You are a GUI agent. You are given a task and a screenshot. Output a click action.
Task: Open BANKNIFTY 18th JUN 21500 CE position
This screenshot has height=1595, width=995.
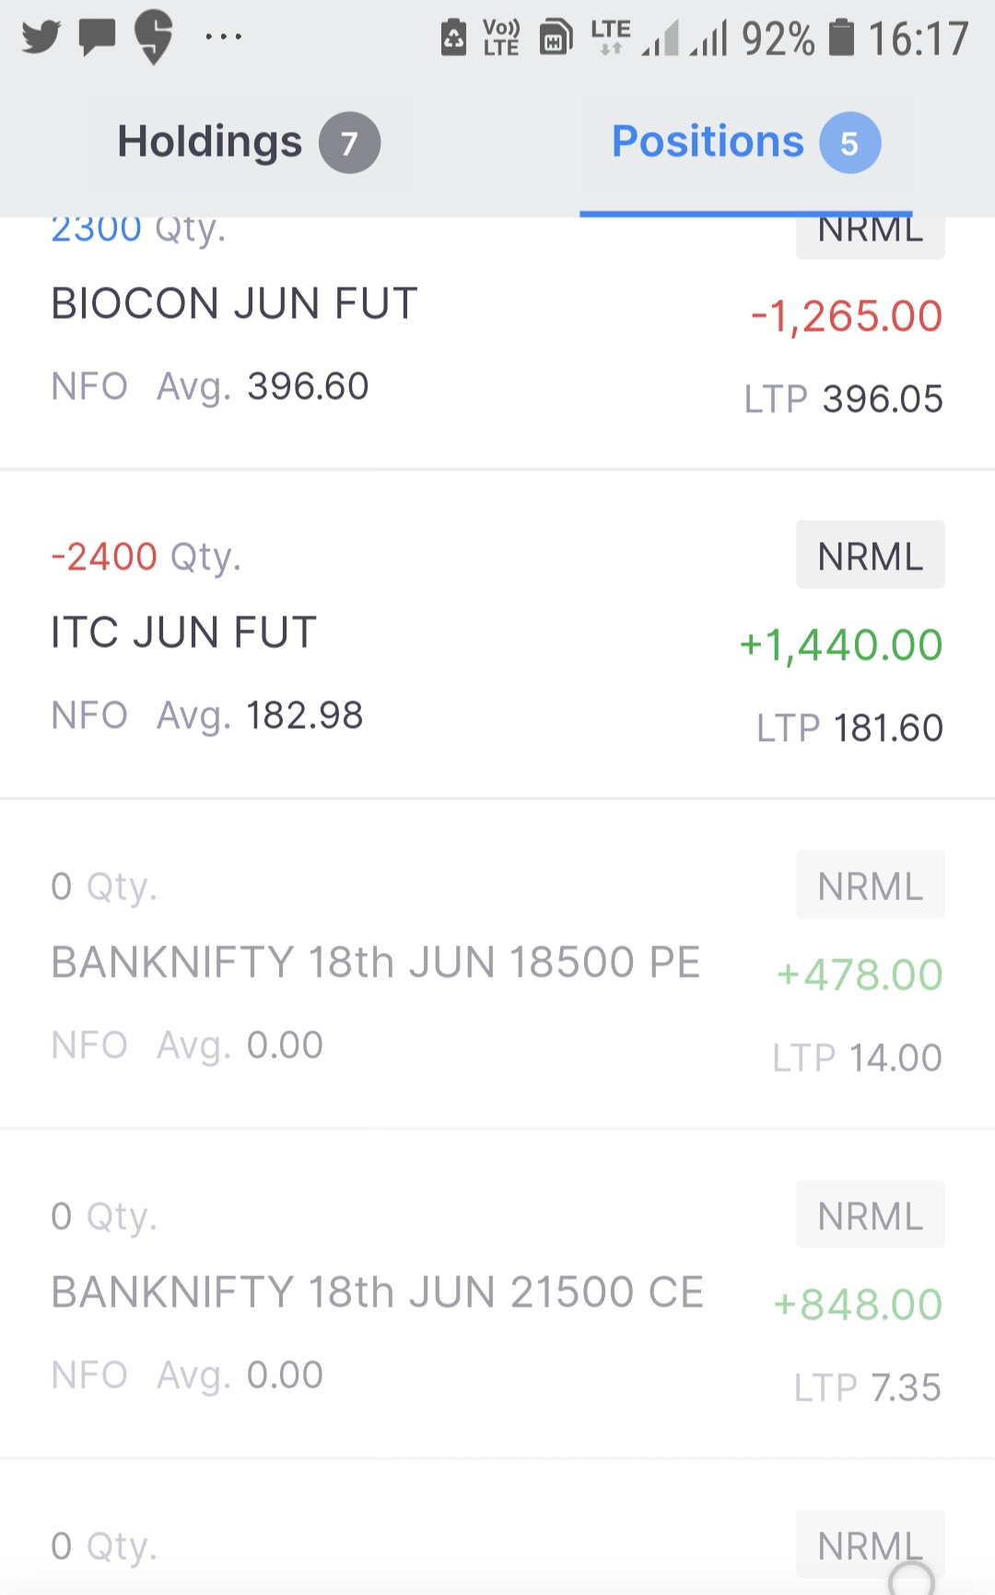pyautogui.click(x=378, y=1293)
